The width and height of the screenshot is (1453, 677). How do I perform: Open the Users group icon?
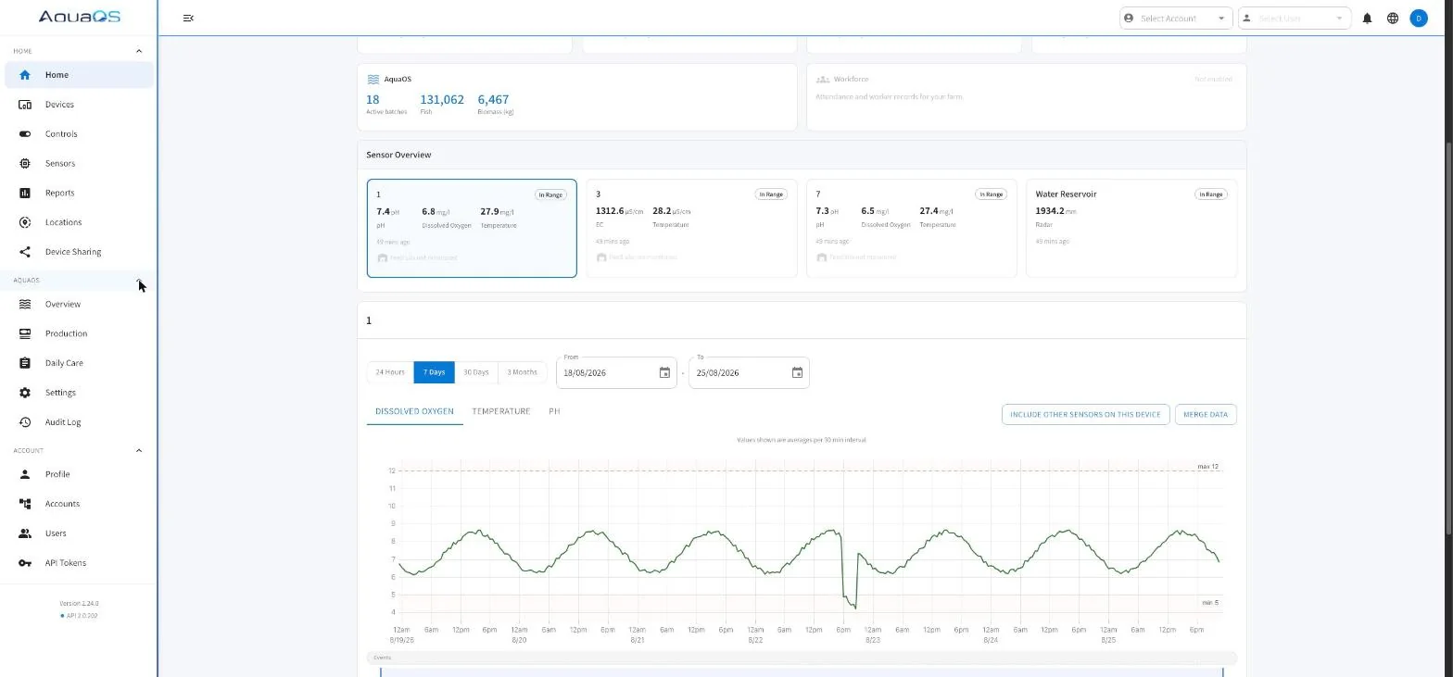(x=25, y=533)
